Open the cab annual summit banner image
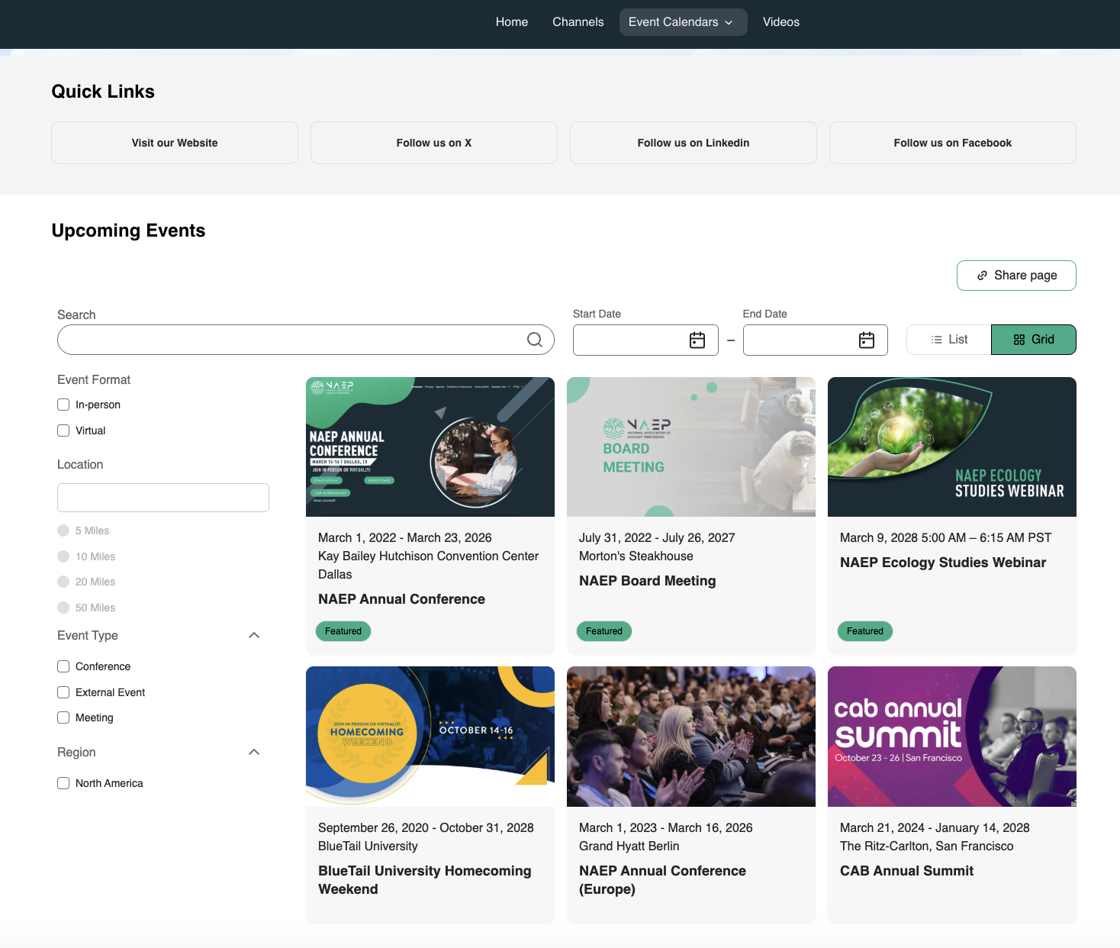The image size is (1120, 948). pos(952,737)
